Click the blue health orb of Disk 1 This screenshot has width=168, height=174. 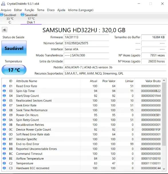point(23,15)
